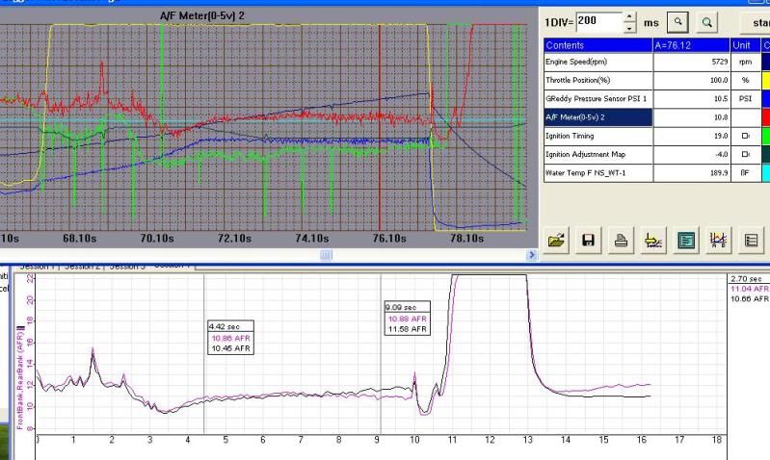Select the Engine Speed(rpm) row
This screenshot has width=770, height=460.
(x=597, y=61)
